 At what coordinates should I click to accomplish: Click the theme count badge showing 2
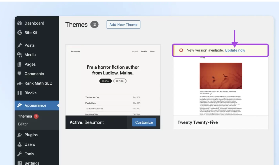[x=94, y=25]
